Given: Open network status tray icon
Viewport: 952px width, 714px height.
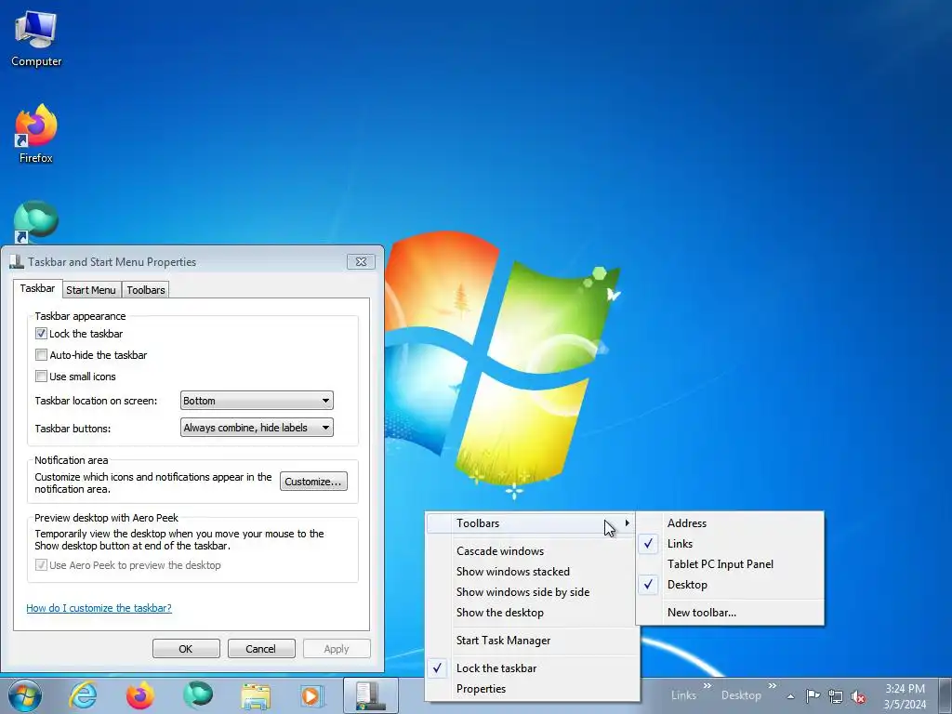Looking at the screenshot, I should [x=836, y=696].
